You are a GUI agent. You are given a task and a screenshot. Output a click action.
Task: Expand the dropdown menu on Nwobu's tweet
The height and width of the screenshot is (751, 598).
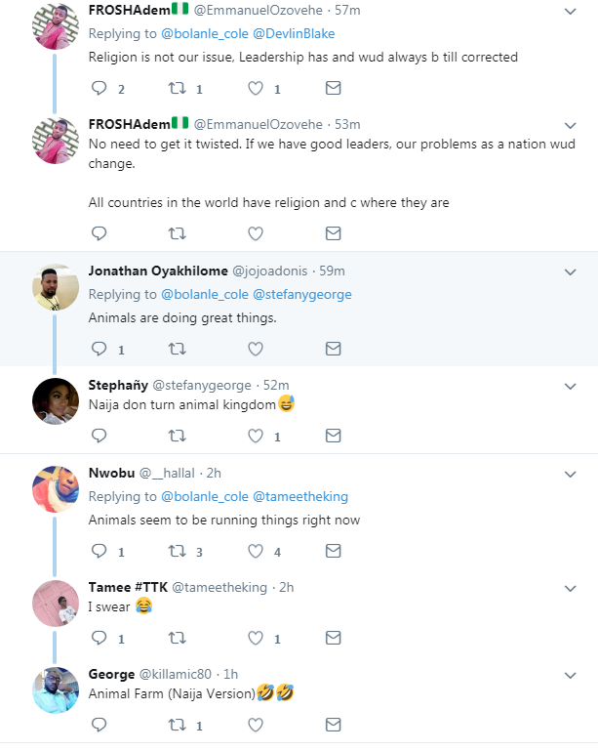pyautogui.click(x=571, y=473)
